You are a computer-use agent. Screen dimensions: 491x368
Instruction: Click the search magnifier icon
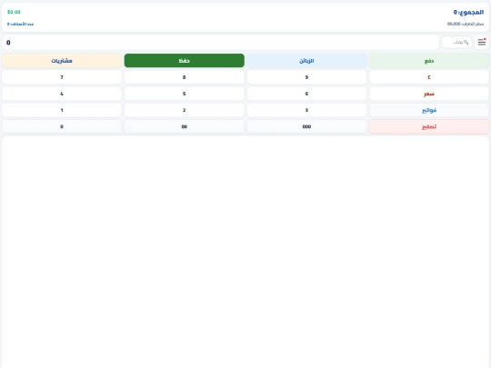pos(466,42)
